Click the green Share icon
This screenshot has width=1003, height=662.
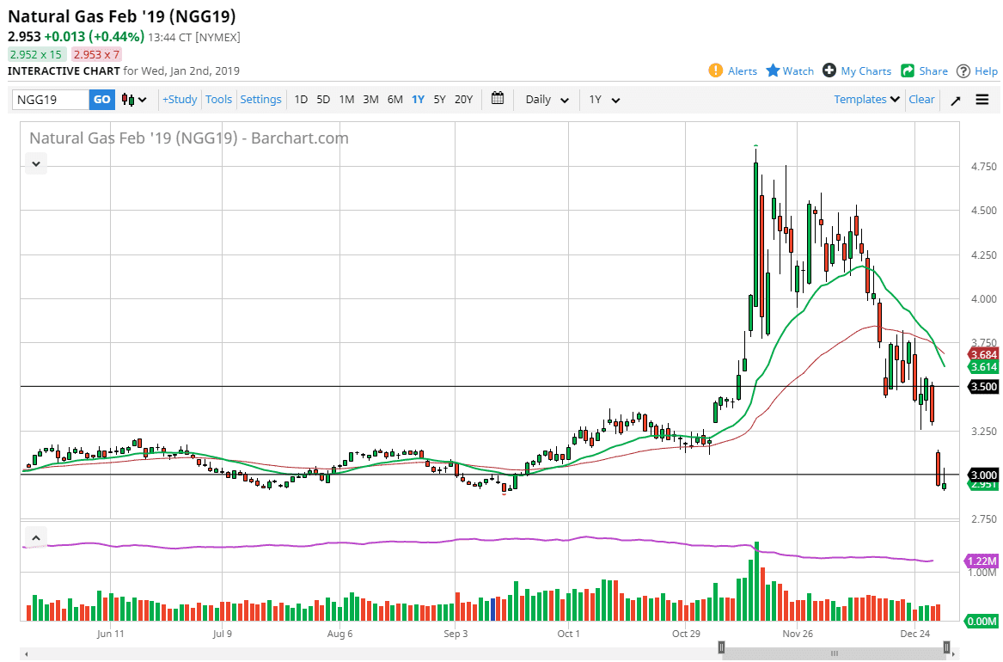click(908, 70)
